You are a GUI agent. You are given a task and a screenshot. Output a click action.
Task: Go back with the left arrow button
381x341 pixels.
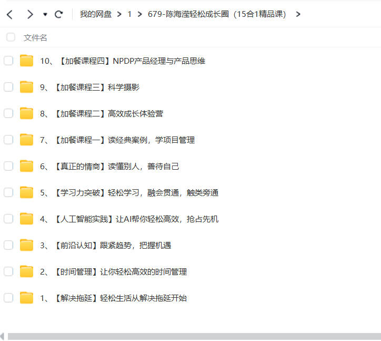(x=9, y=14)
